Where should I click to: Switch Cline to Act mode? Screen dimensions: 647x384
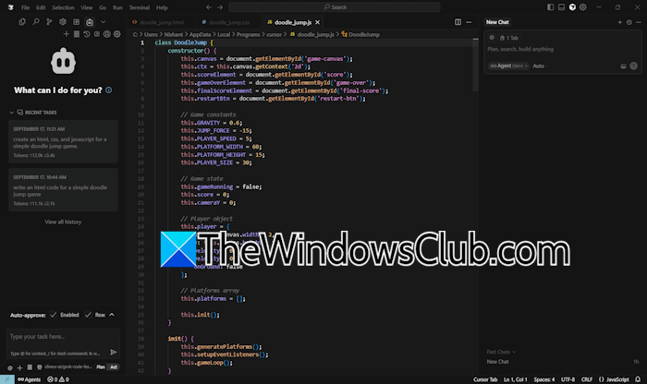click(x=114, y=367)
